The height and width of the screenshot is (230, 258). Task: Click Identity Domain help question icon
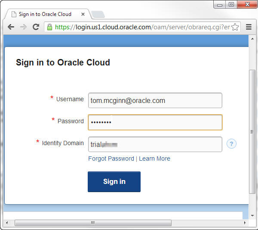pyautogui.click(x=231, y=144)
